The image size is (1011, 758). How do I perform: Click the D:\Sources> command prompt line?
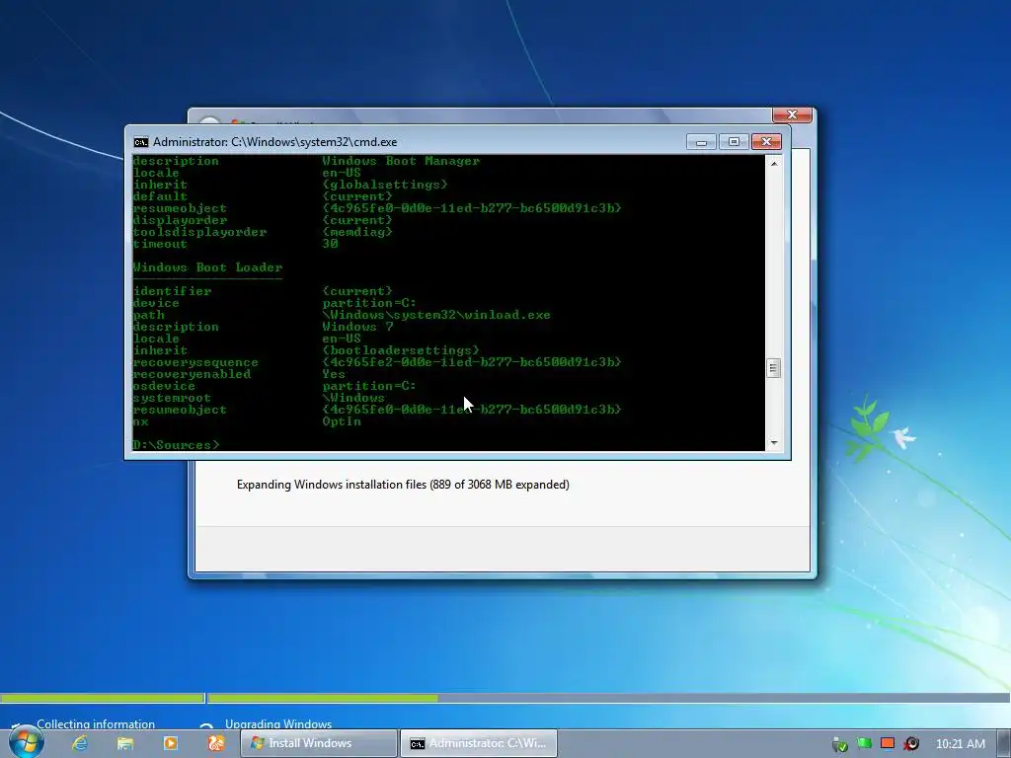pos(176,445)
